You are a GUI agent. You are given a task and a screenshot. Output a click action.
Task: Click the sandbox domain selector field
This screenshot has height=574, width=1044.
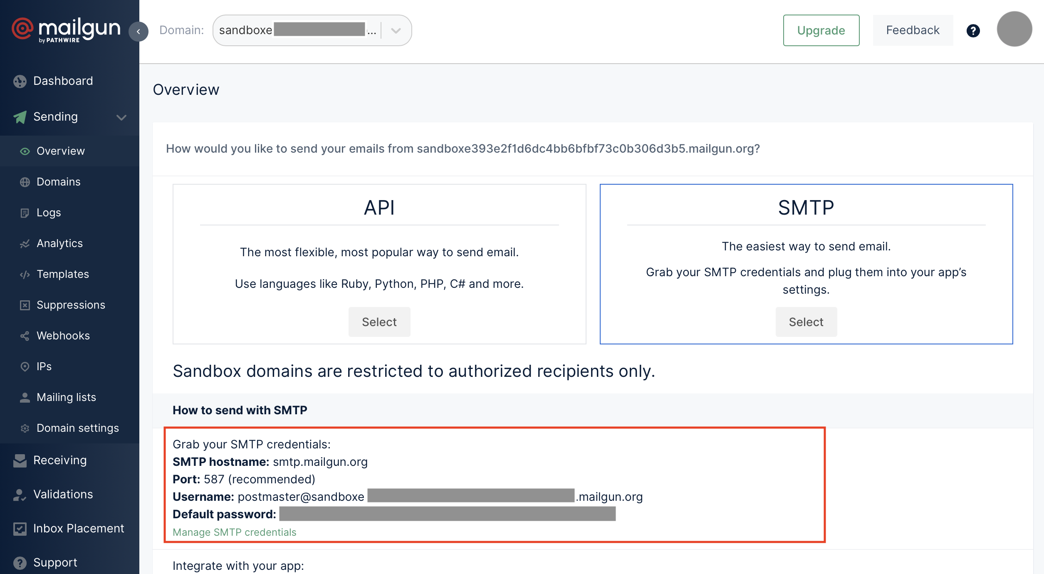[312, 30]
